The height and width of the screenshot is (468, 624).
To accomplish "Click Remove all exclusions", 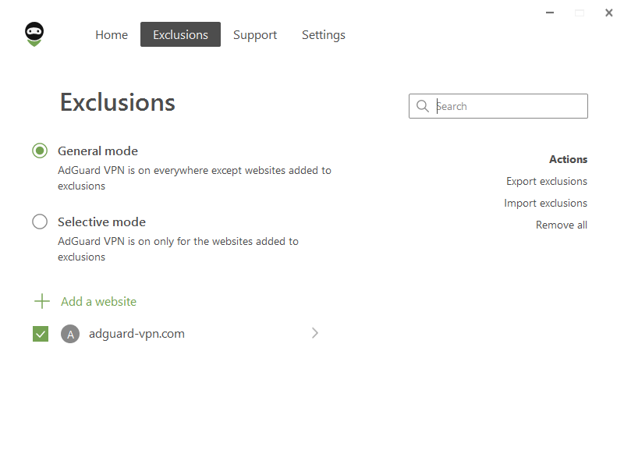I will (561, 225).
